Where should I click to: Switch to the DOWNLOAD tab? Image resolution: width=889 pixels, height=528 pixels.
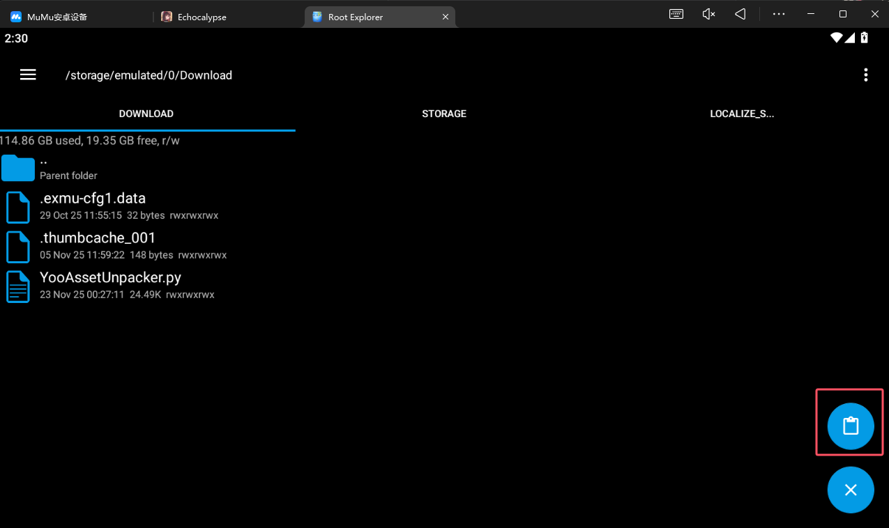click(x=146, y=114)
